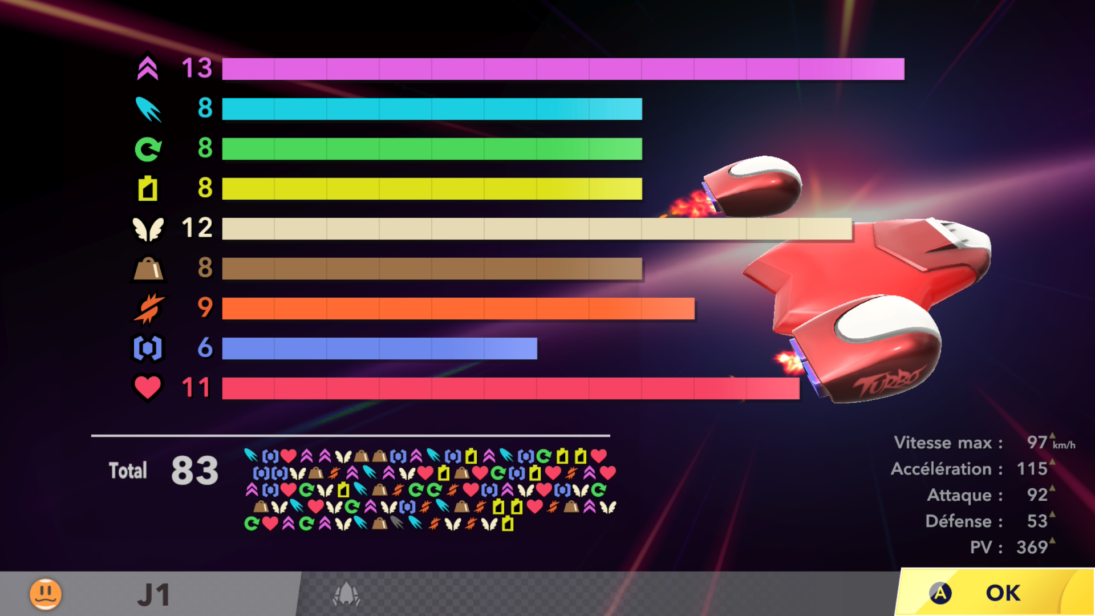This screenshot has width=1095, height=616.
Task: Click the brown weight stat icon
Action: point(148,269)
